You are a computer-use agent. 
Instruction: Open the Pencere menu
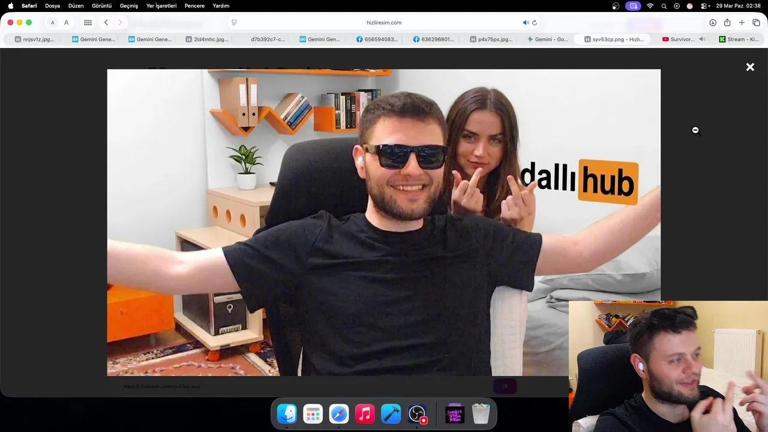tap(194, 6)
